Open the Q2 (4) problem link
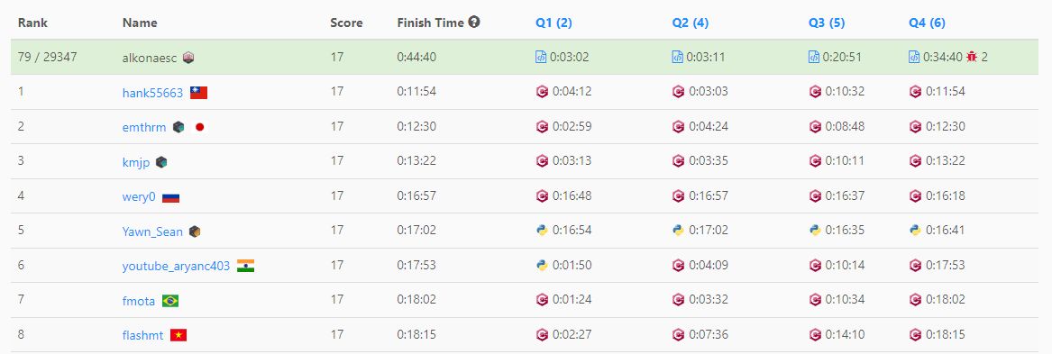Viewport: 1052px width, 354px height. 691,23
